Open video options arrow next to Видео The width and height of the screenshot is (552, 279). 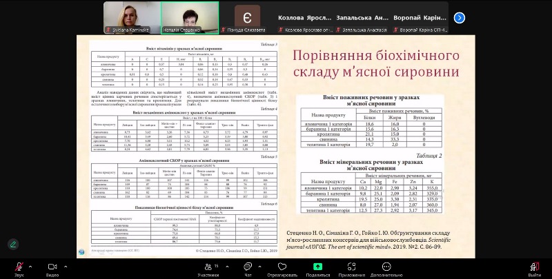65,267
